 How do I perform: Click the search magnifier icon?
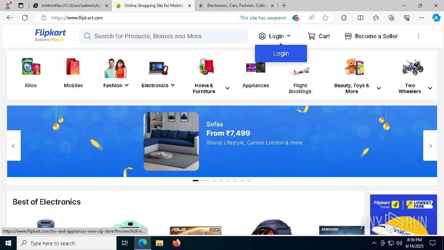pos(87,36)
